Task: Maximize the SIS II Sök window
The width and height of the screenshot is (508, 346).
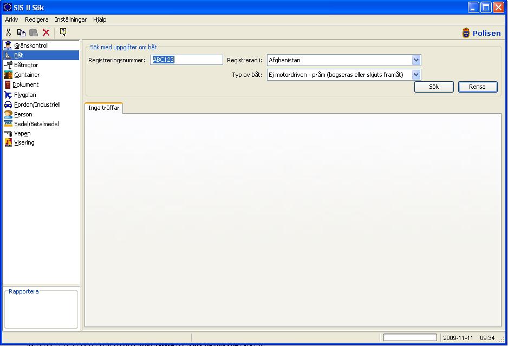Action: pos(486,7)
